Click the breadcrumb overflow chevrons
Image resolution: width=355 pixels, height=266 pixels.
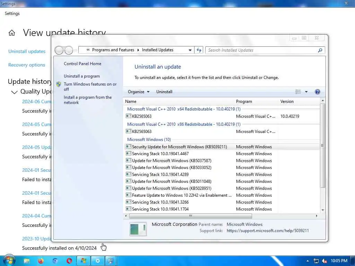(88, 50)
